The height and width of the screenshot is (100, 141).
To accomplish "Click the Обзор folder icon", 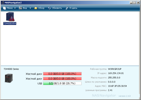I will (36, 8).
